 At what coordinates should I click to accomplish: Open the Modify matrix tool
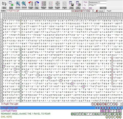11,5
